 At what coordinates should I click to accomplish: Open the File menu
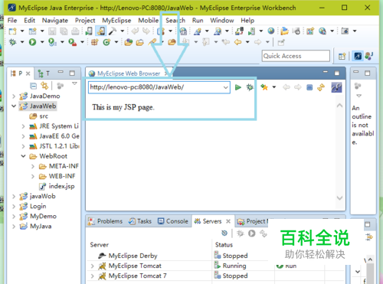12,21
